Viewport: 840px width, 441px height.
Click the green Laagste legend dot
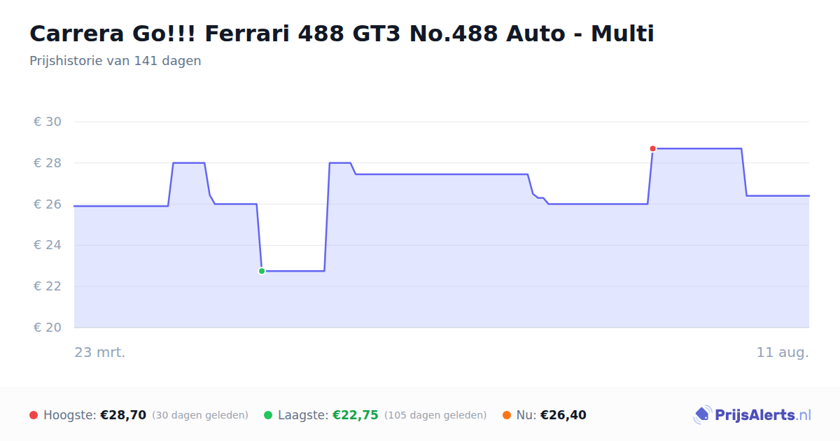268,415
